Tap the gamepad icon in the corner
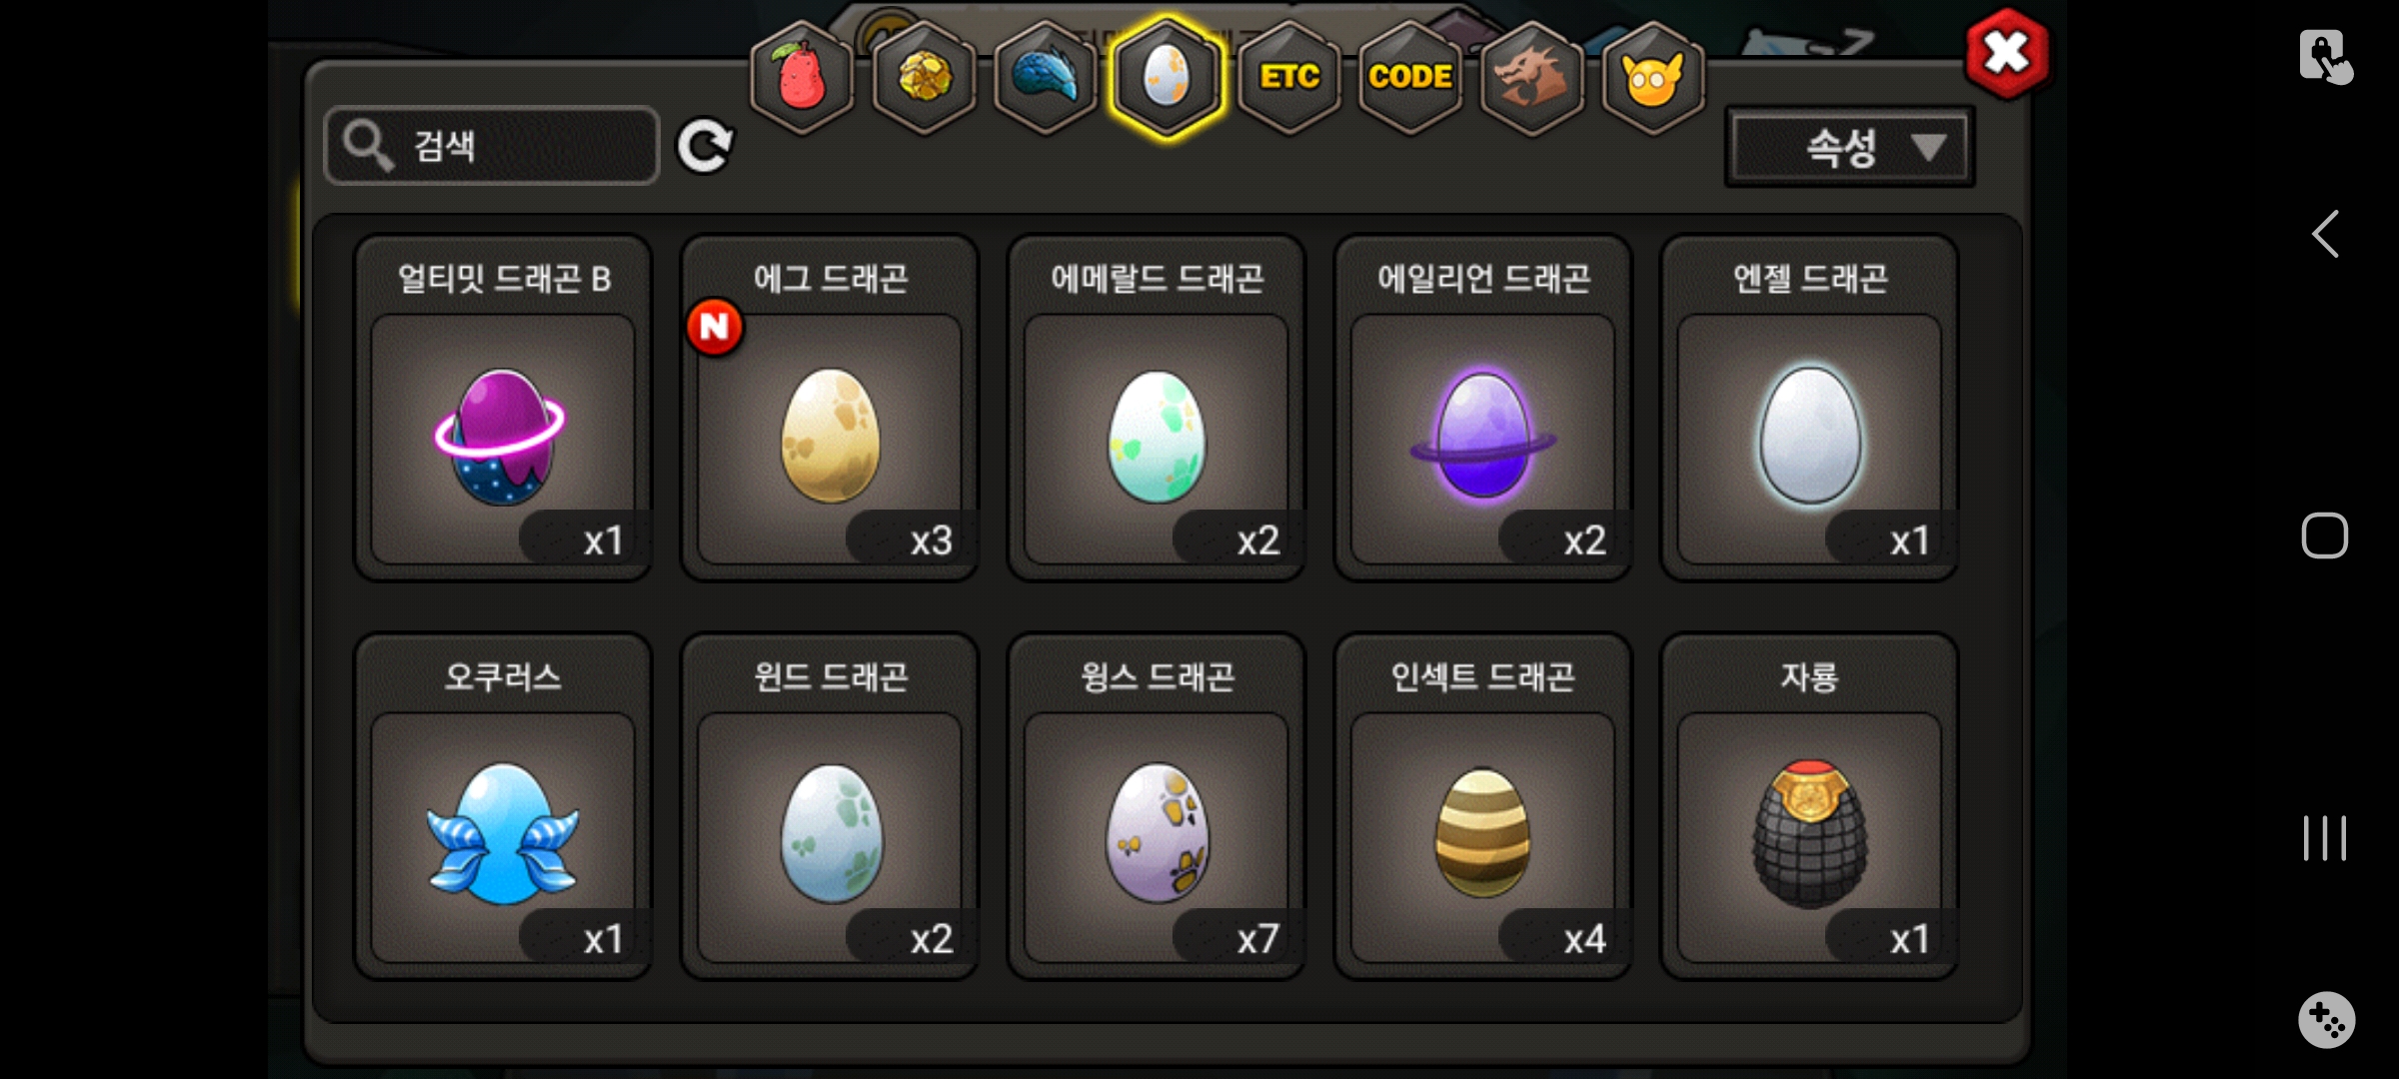Screen dimensions: 2399x1079 click(x=2326, y=1020)
